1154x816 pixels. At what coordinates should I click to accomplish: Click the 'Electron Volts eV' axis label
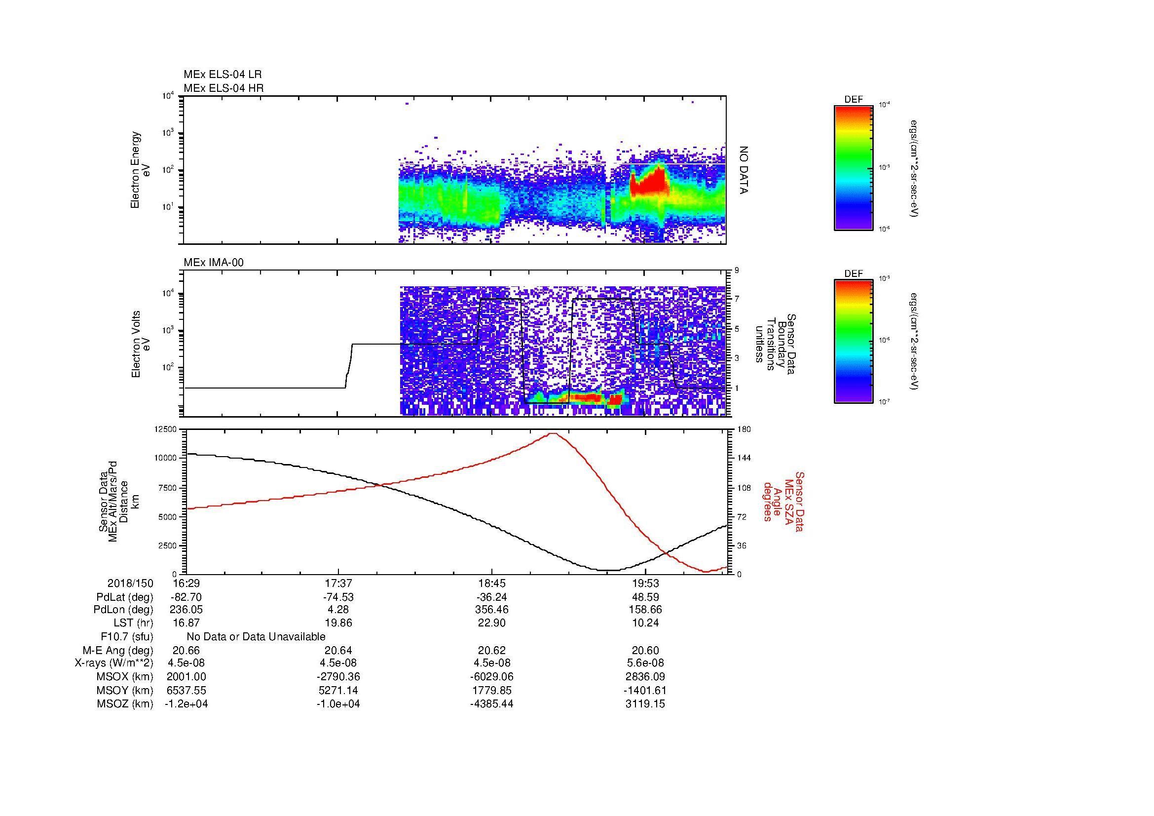pos(141,345)
